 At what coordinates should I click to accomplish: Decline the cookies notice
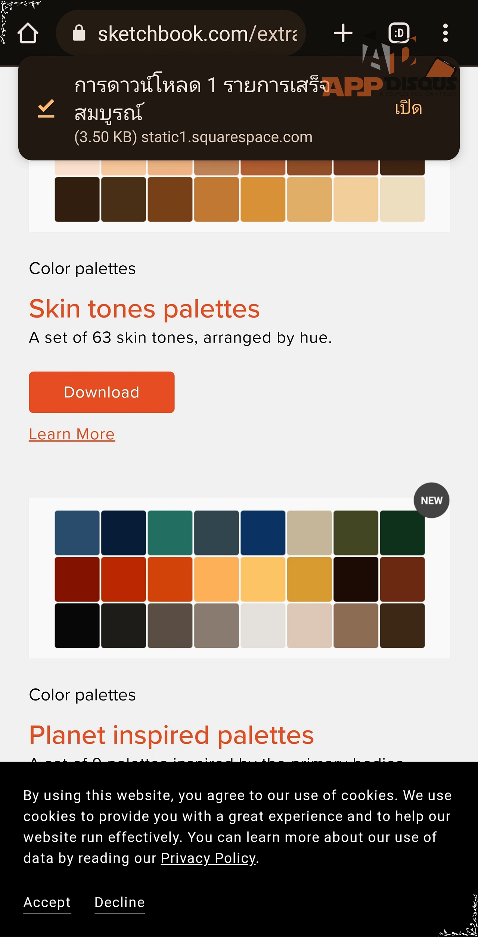[119, 902]
